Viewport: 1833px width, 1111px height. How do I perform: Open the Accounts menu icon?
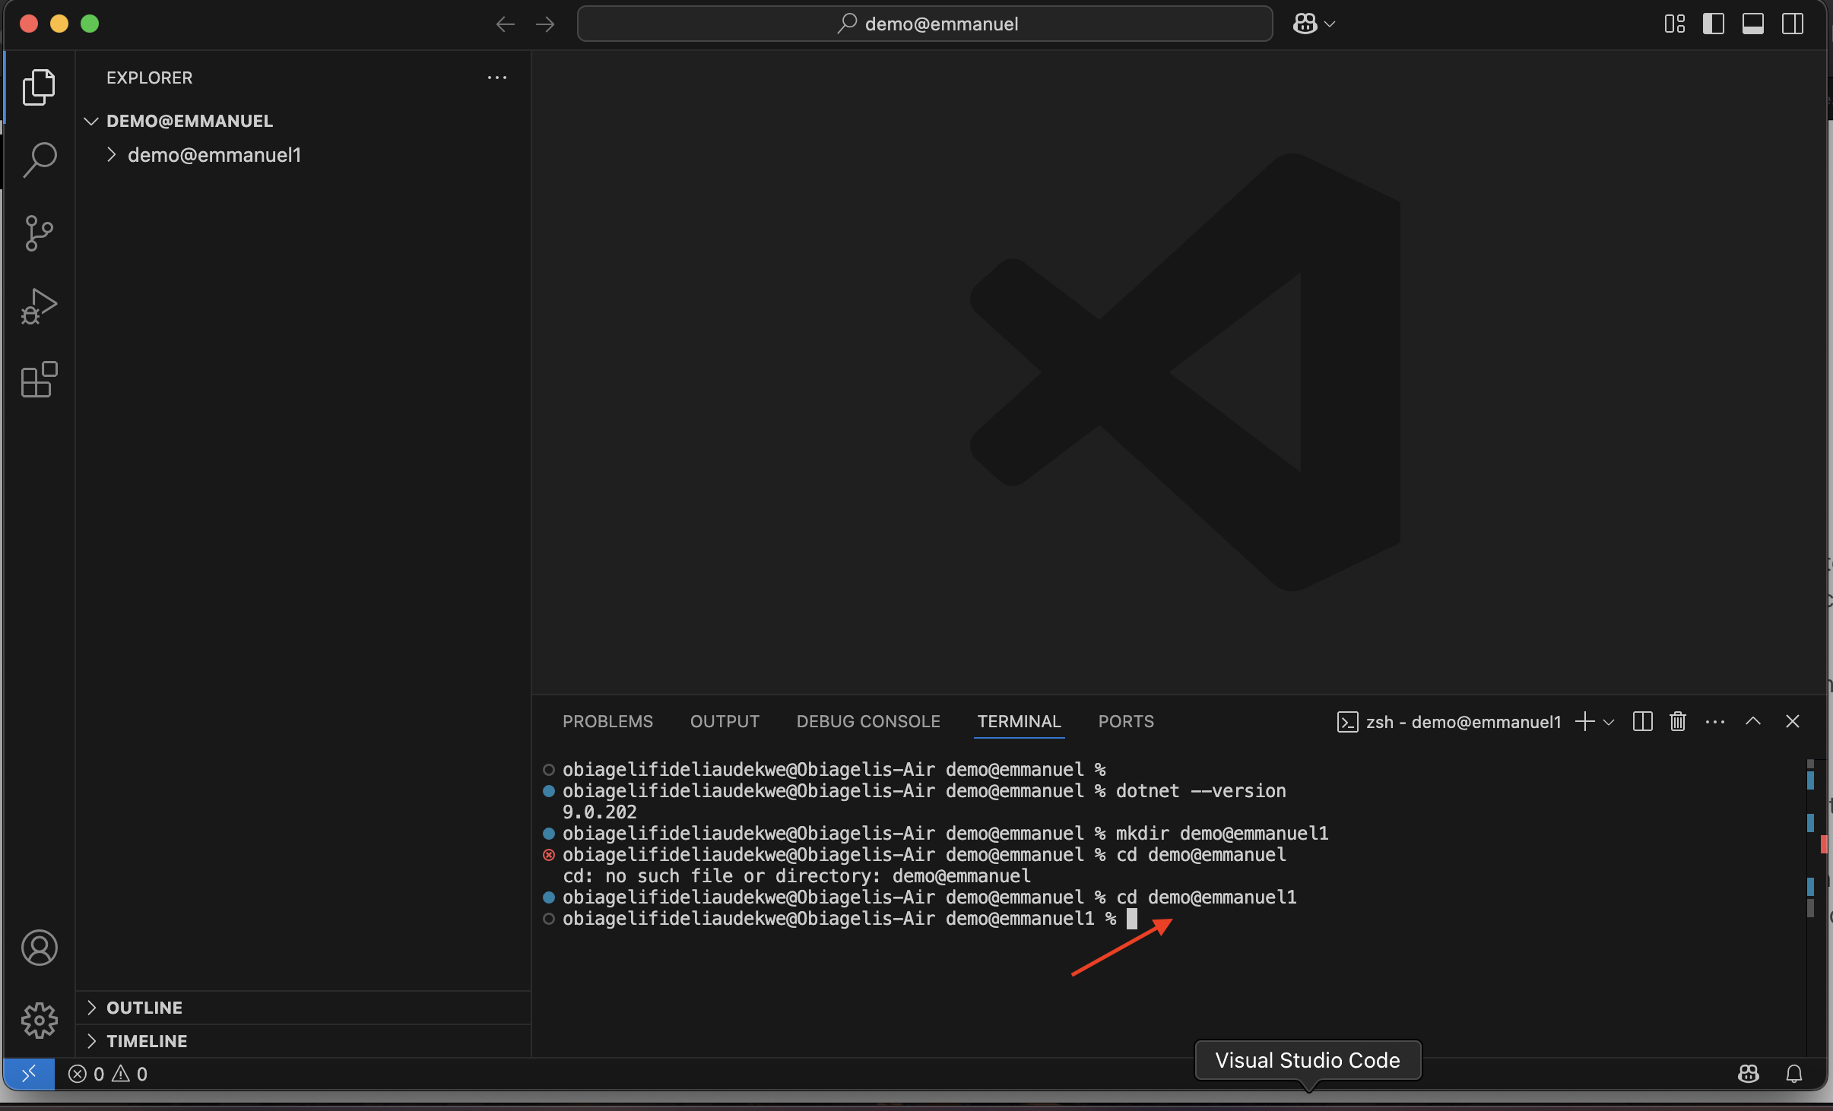[x=39, y=948]
